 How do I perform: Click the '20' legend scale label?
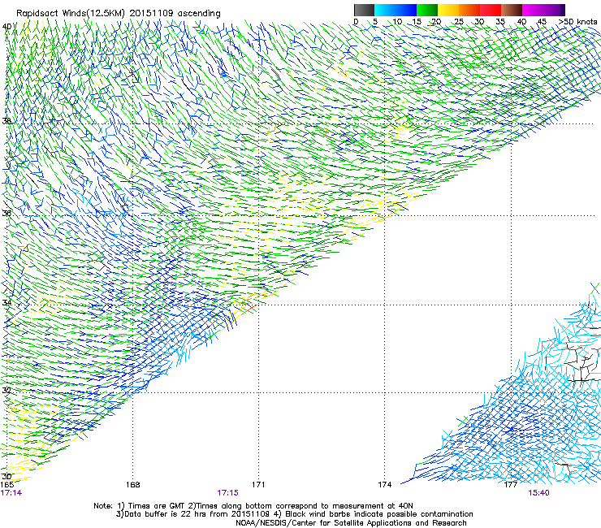coord(436,22)
